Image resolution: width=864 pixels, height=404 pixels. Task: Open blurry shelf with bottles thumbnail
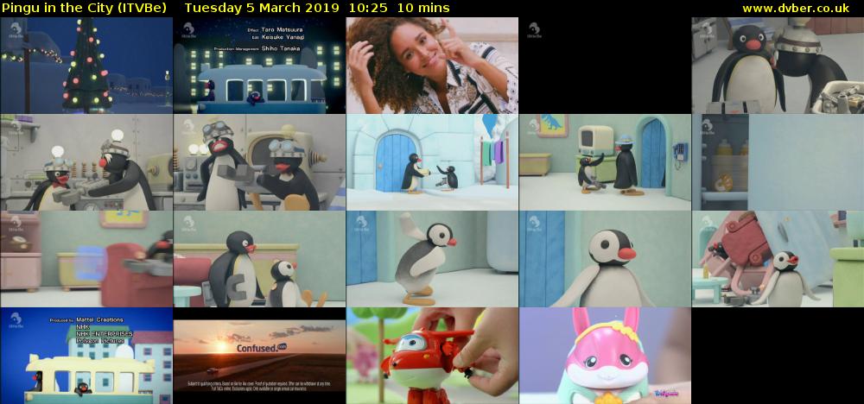click(778, 162)
